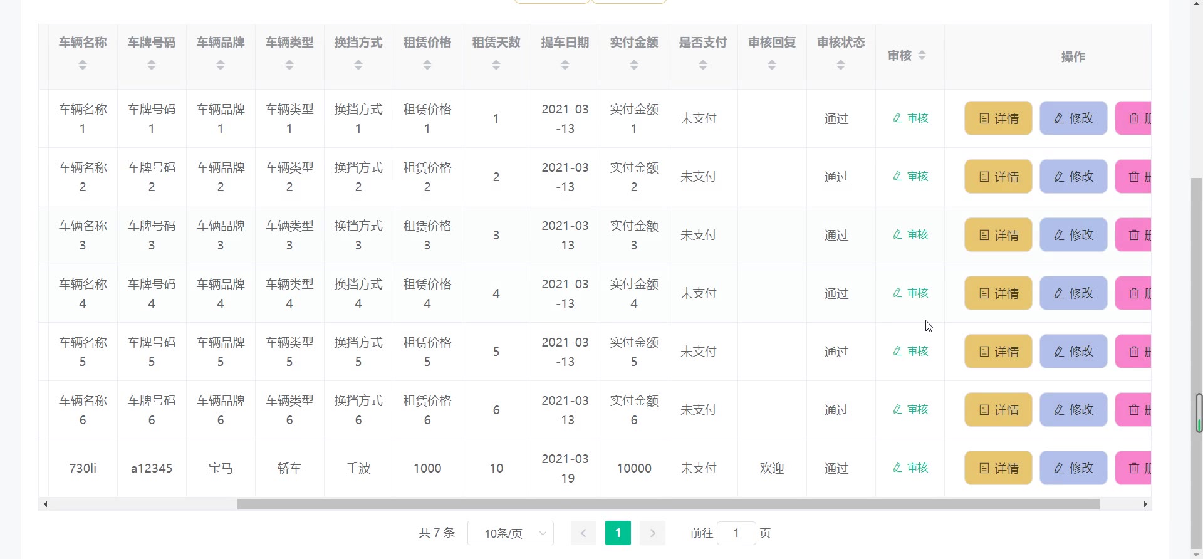Click the 车牌号码 column header
The width and height of the screenshot is (1203, 559).
point(152,43)
